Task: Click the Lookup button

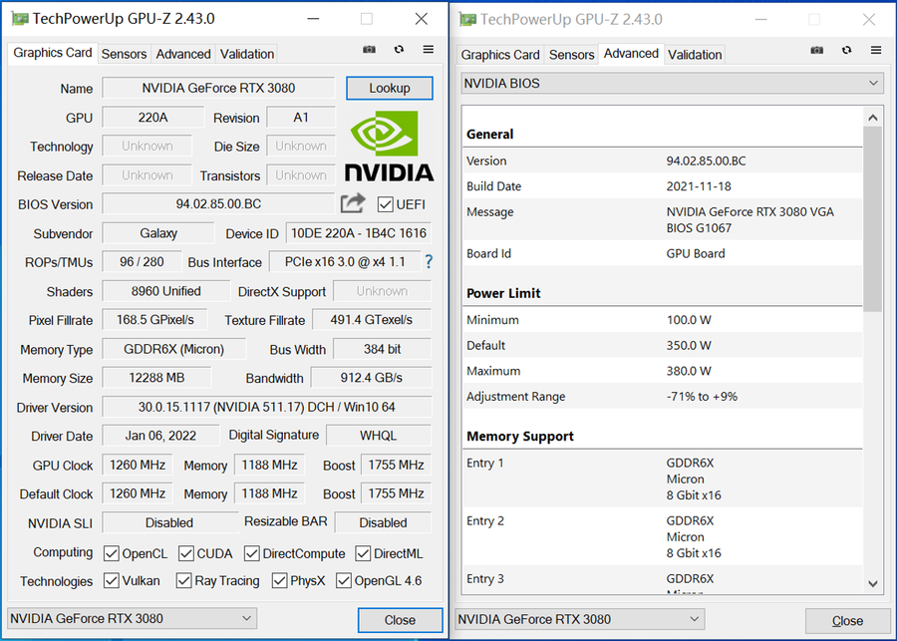Action: point(390,88)
